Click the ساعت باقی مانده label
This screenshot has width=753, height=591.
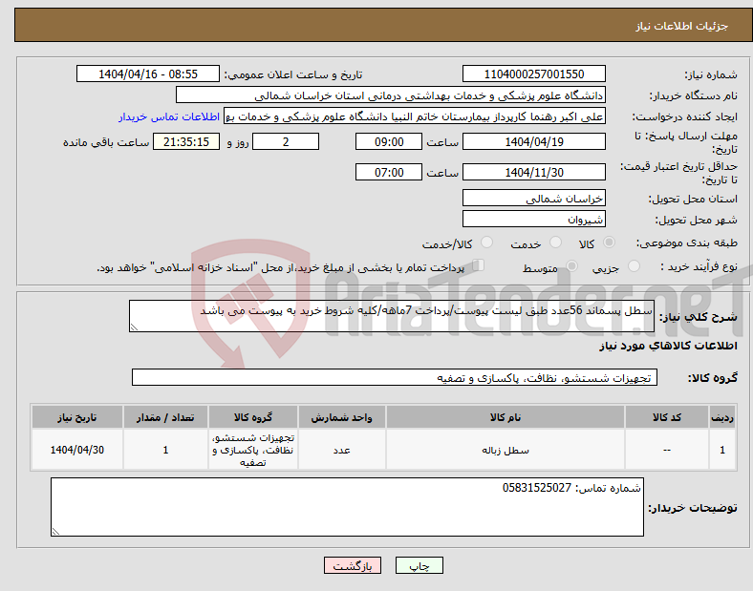click(106, 142)
